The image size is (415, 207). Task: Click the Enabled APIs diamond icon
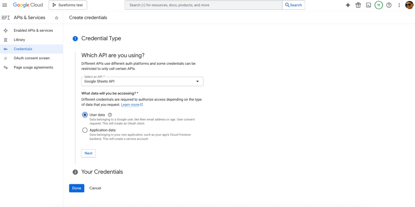(6, 30)
